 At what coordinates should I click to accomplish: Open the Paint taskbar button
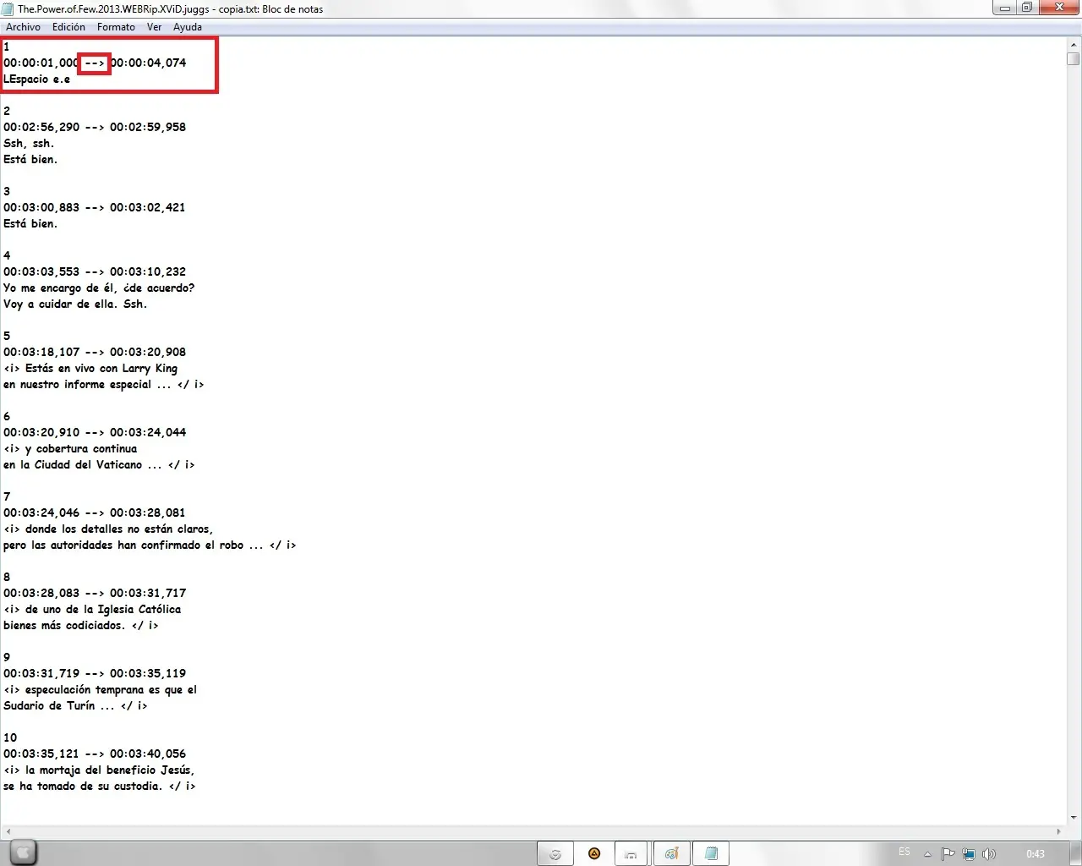pyautogui.click(x=671, y=854)
